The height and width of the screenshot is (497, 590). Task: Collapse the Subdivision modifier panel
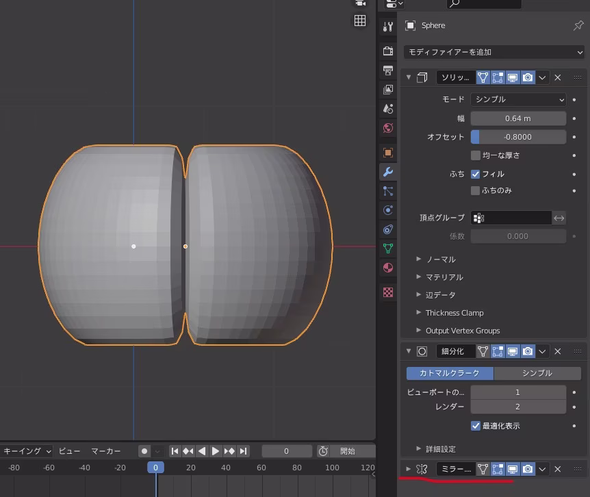[409, 351]
